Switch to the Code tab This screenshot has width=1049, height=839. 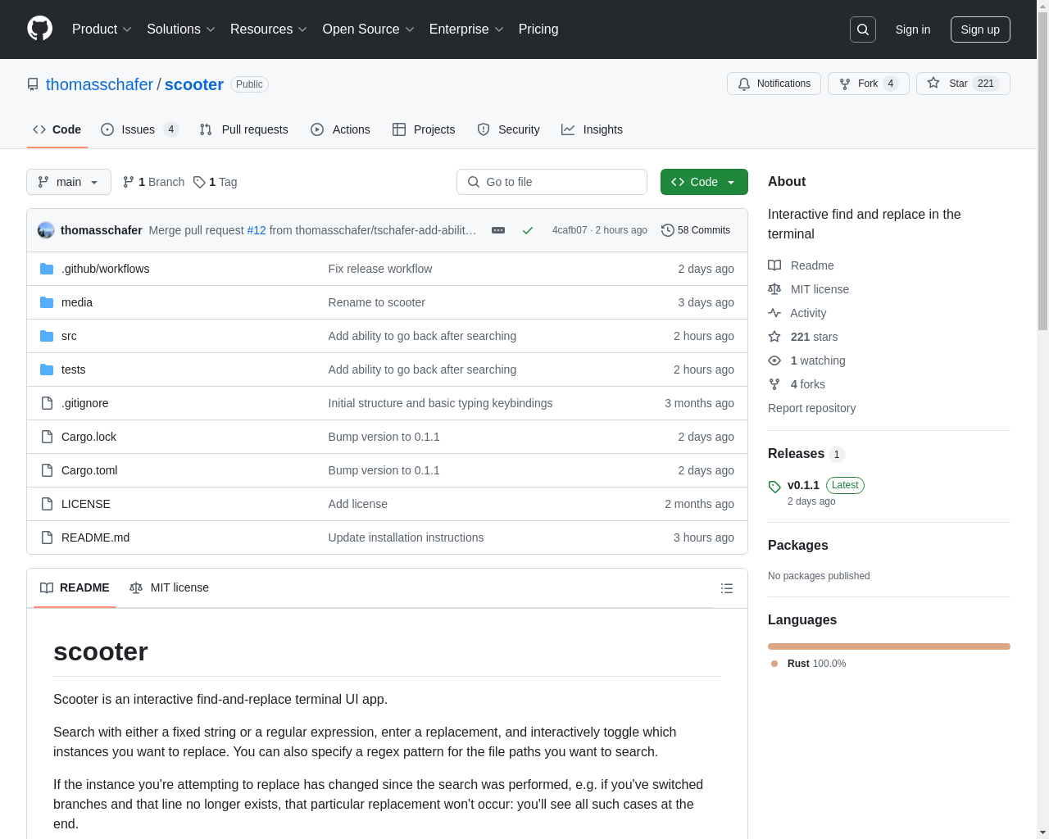(x=57, y=129)
